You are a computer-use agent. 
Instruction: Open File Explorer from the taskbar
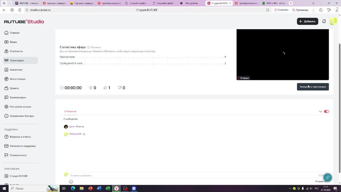(82, 189)
